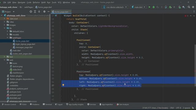
Task: Open main.dart in project tree
Action: [x=17, y=50]
